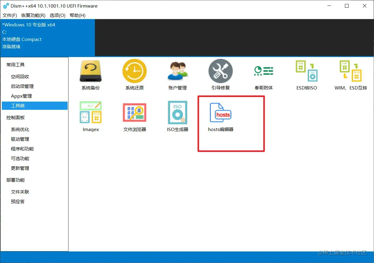Screen dimensions: 374x263
Task: Start the 引导修复 boot repair tool
Action: (x=221, y=71)
